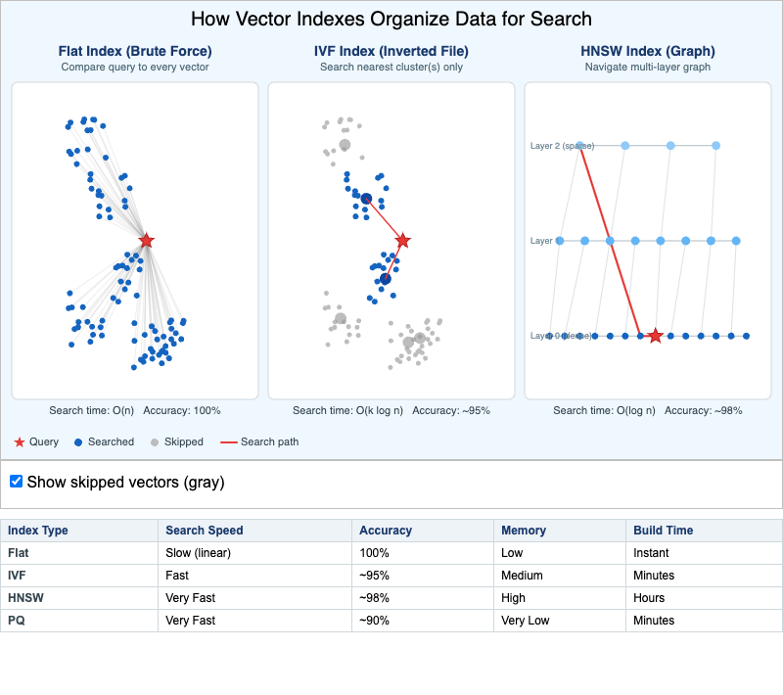The image size is (783, 695).
Task: Click the gray Skipped legend dot
Action: [x=155, y=442]
